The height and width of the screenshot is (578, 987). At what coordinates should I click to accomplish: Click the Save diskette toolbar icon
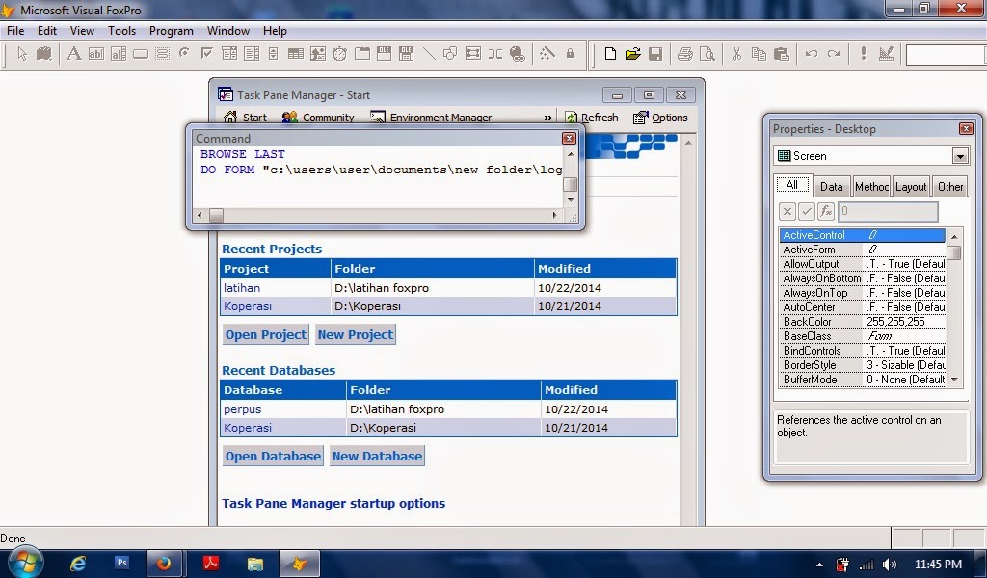click(655, 54)
